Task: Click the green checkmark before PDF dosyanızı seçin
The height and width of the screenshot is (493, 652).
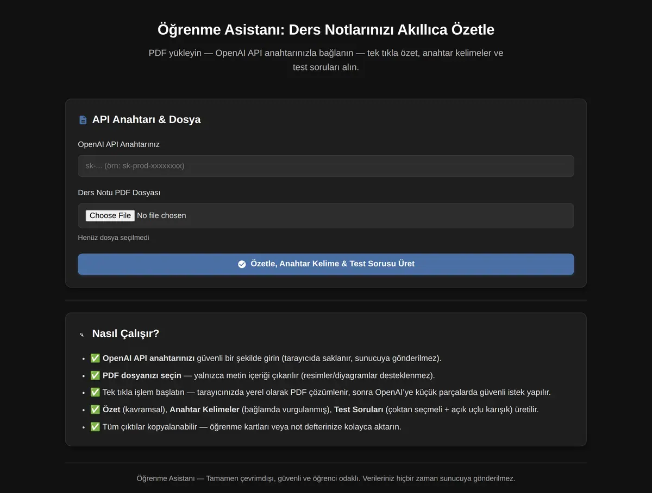Action: [95, 375]
